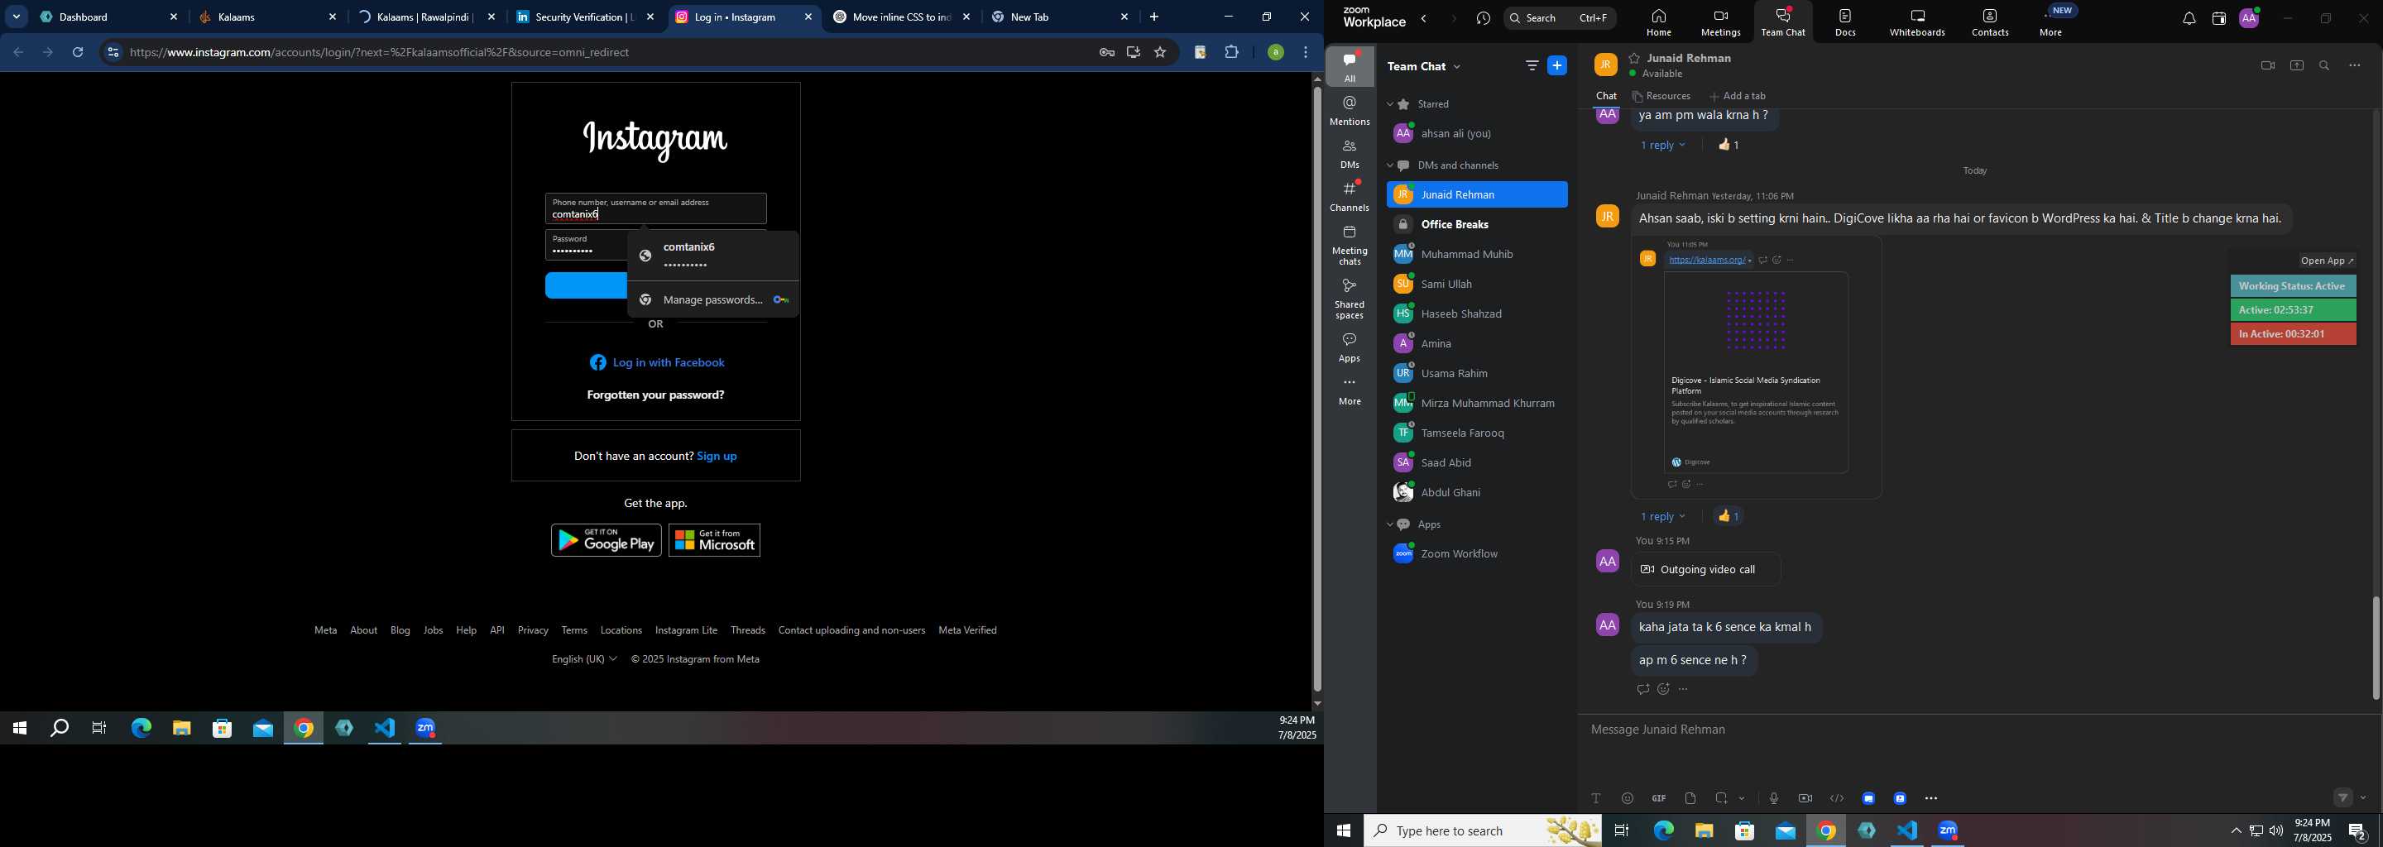This screenshot has width=2383, height=847.
Task: Toggle thumbs-up on "ya am pm wala krna h ?"
Action: (x=1729, y=146)
